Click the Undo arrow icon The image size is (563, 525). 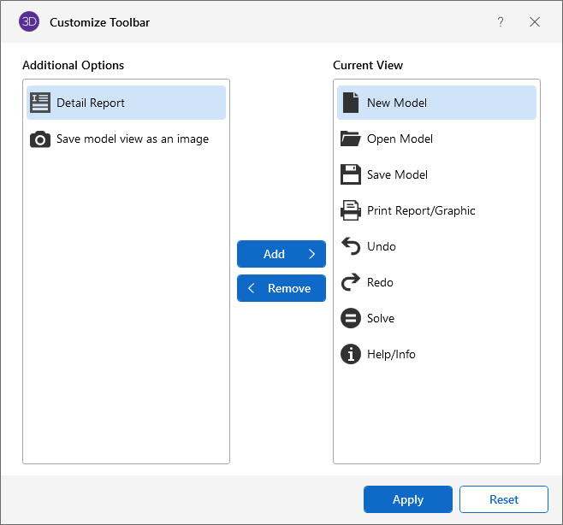click(351, 246)
